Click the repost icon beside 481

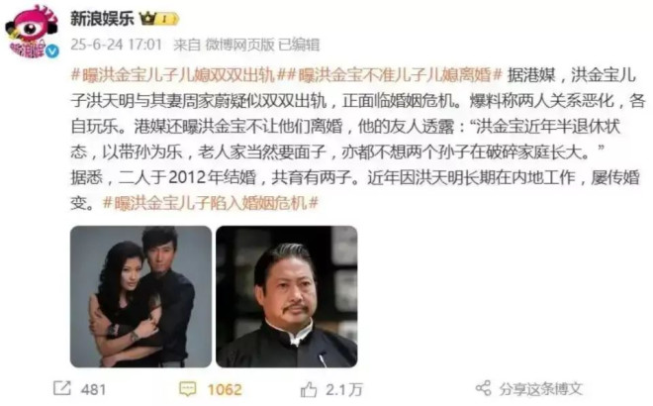pyautogui.click(x=62, y=388)
